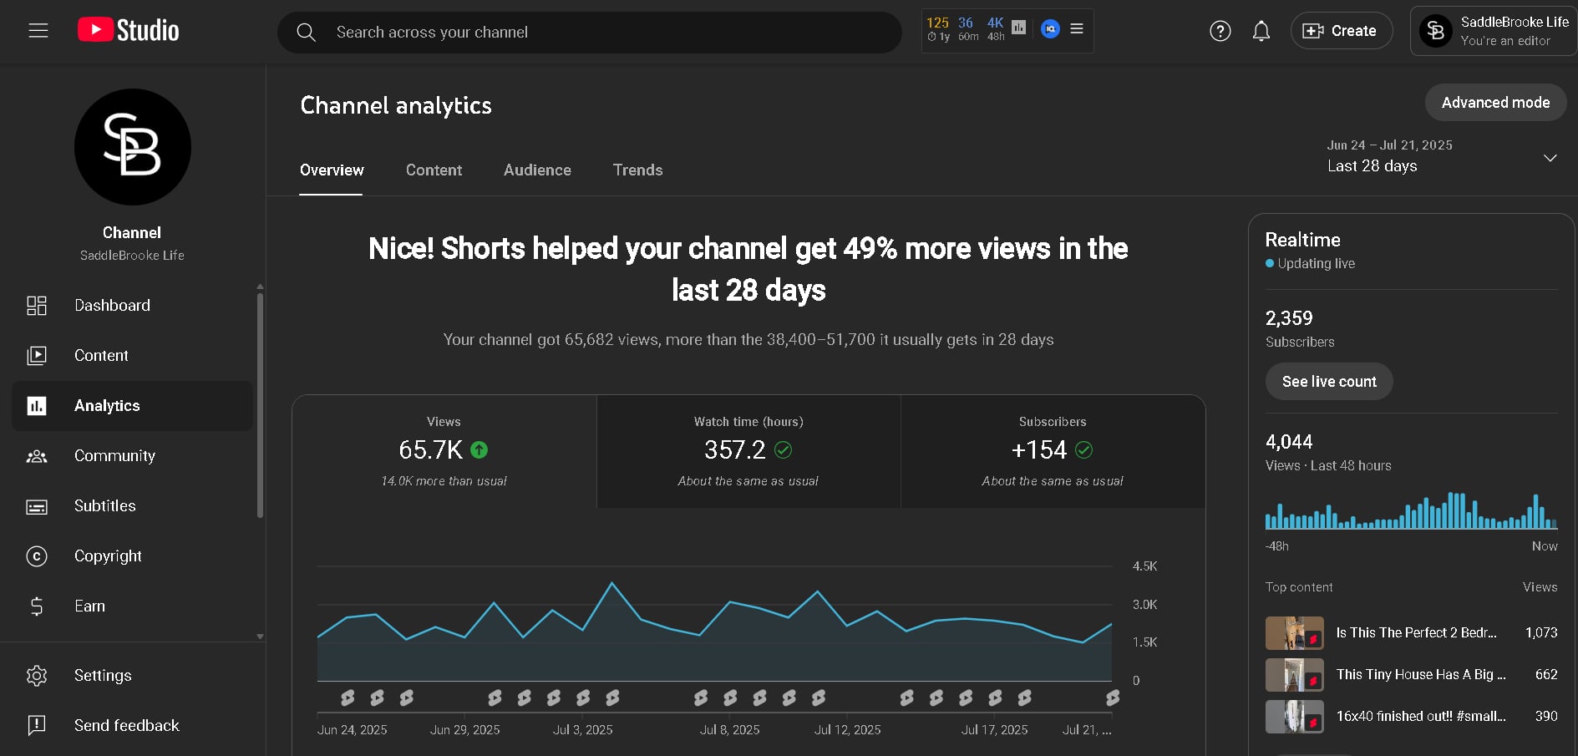1578x756 pixels.
Task: Click the 662 views value
Action: coord(1546,675)
